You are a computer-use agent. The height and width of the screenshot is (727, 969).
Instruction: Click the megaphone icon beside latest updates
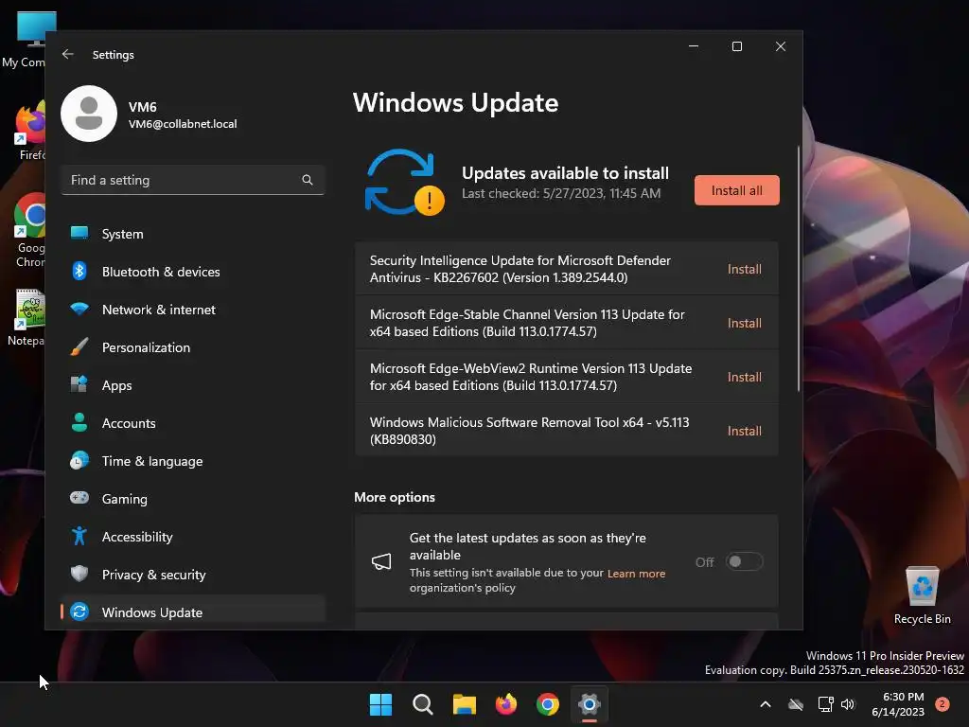(x=381, y=561)
